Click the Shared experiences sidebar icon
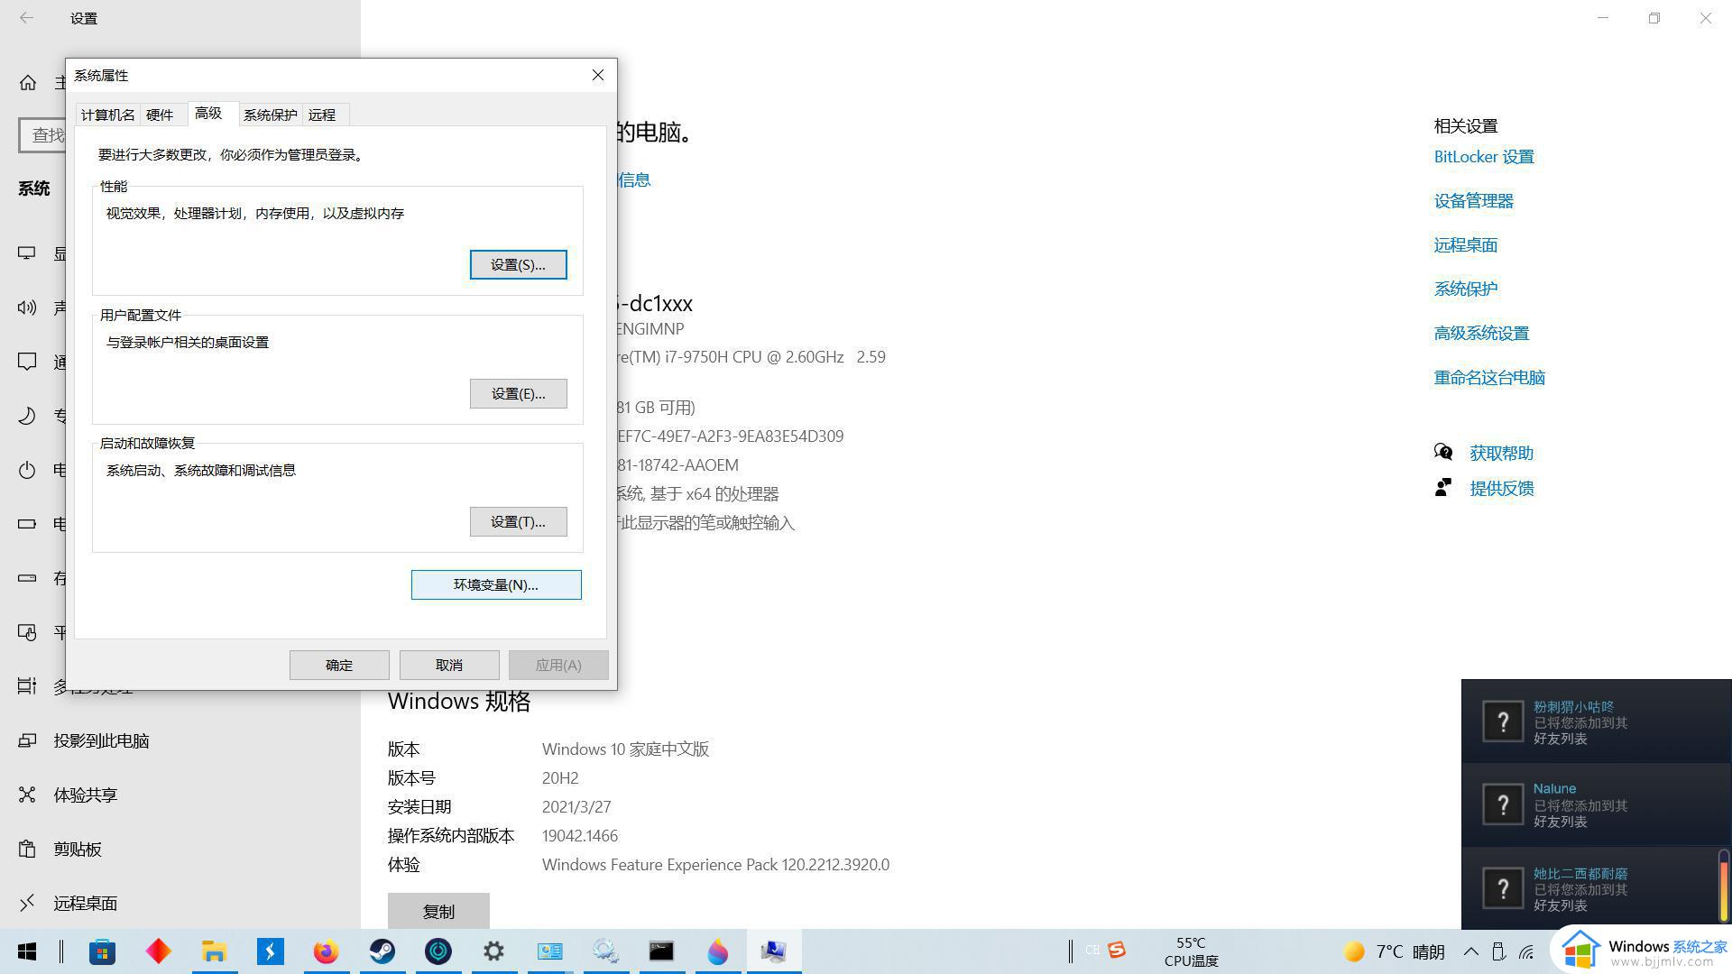 27,795
